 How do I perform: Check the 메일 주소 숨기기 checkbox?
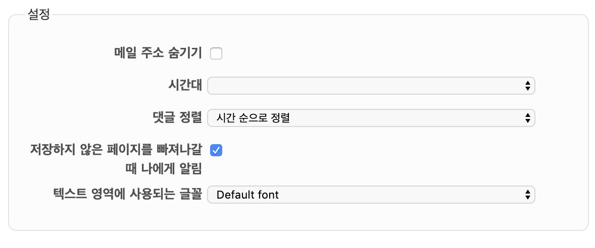pyautogui.click(x=216, y=53)
